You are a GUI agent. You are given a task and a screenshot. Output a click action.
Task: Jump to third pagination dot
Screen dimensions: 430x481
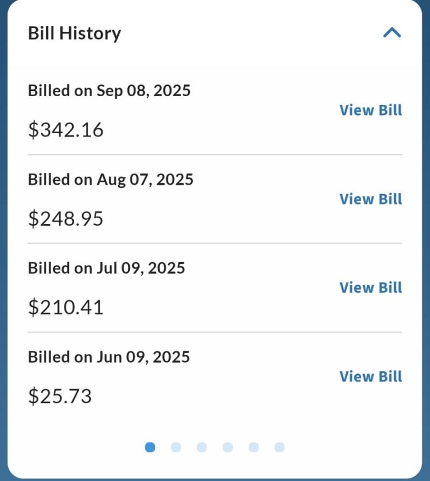[x=202, y=447]
